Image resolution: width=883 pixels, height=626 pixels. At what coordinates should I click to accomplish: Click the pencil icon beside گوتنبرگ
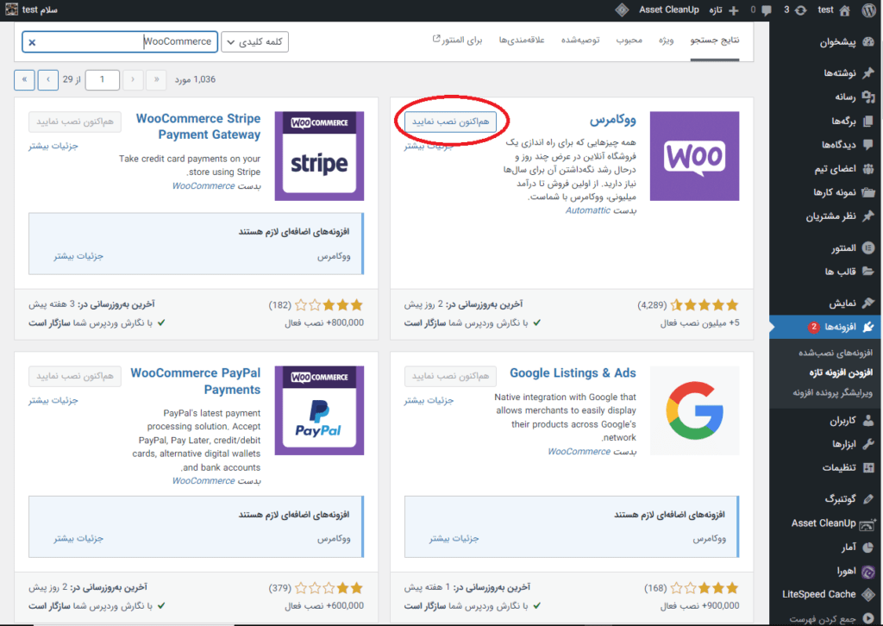[x=868, y=498]
